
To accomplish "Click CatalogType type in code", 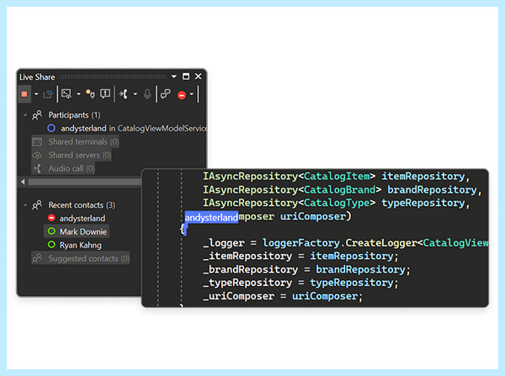I will (x=337, y=203).
